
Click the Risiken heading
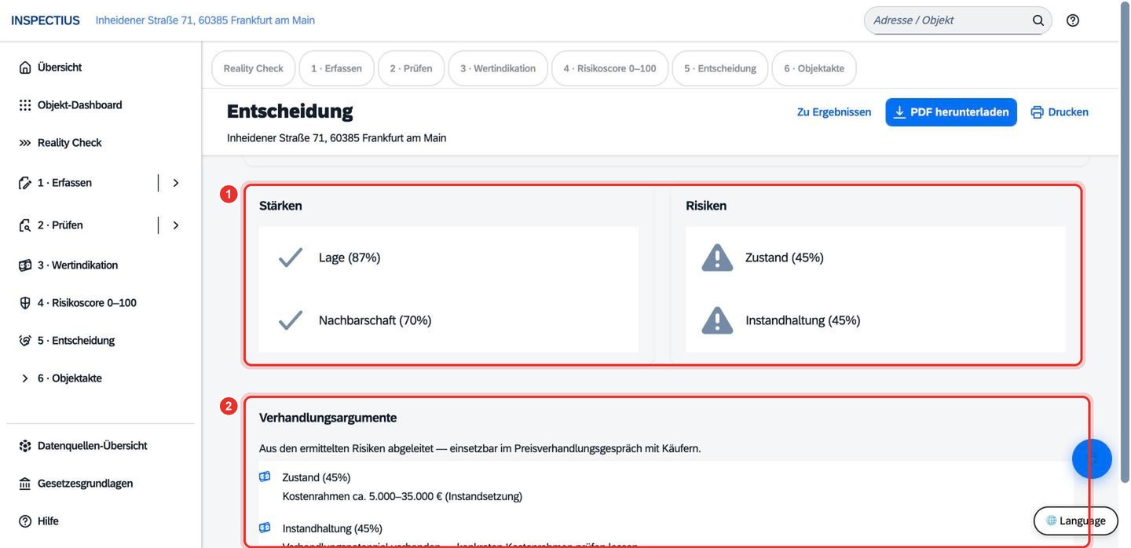706,206
